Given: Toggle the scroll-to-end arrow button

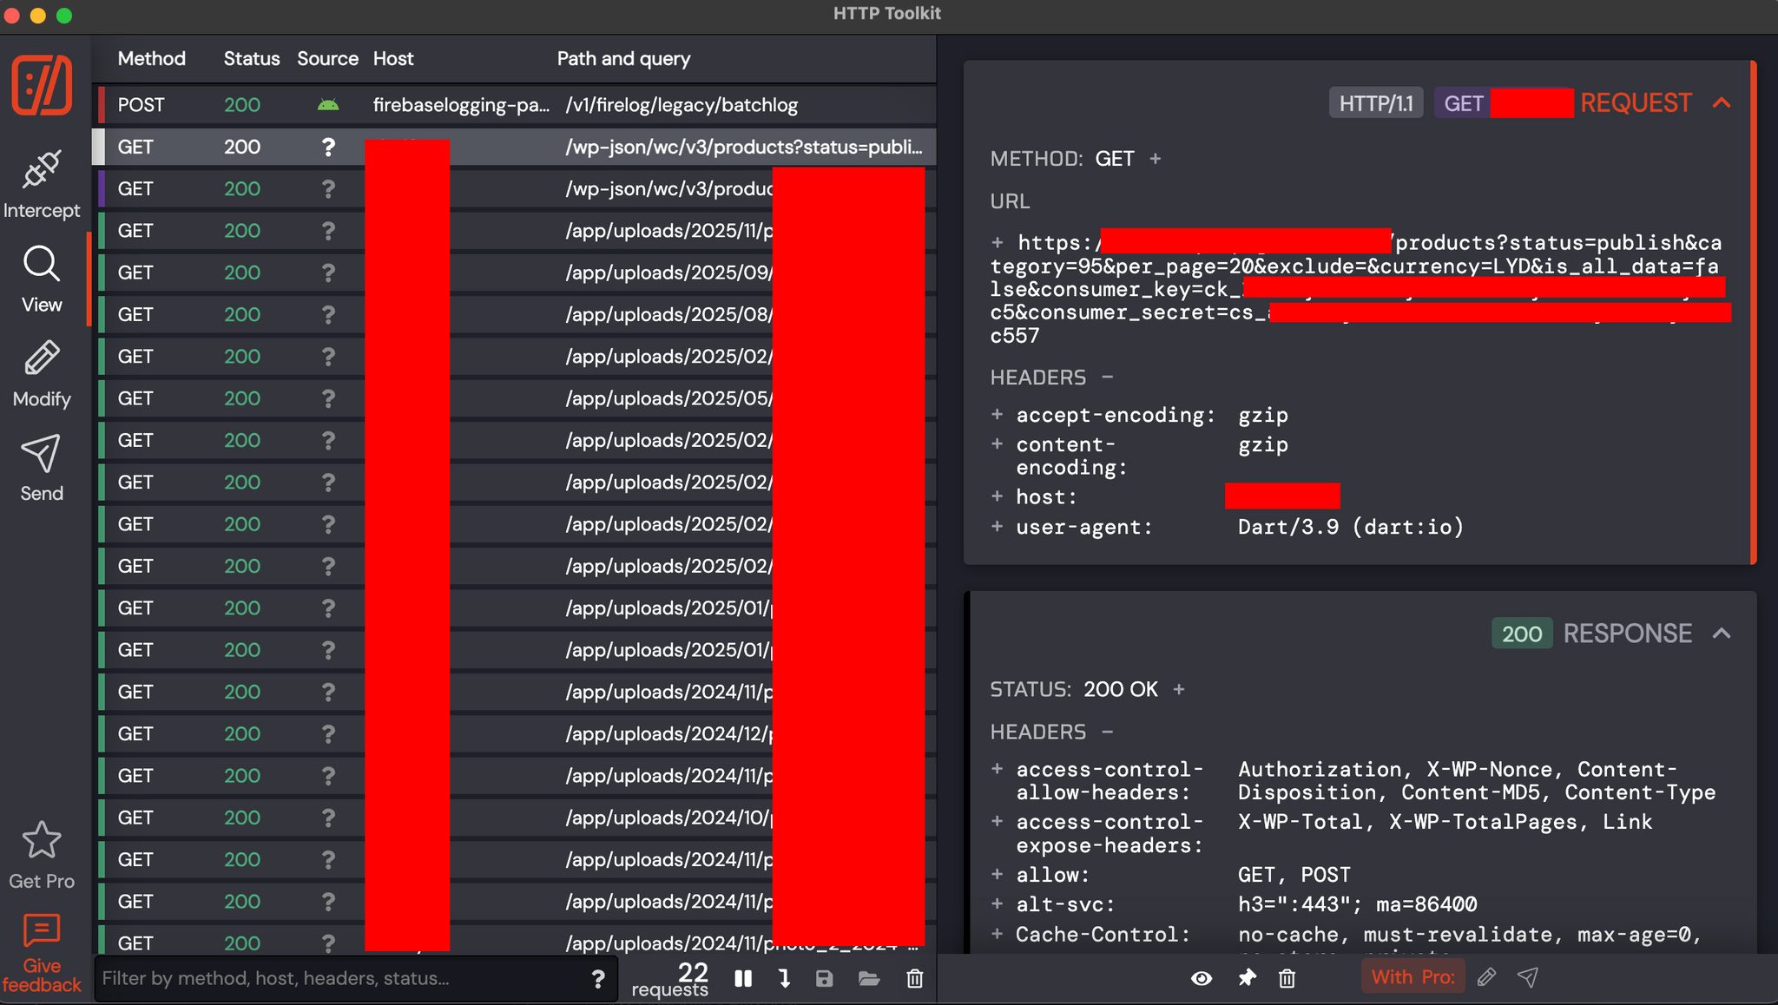Looking at the screenshot, I should (784, 979).
